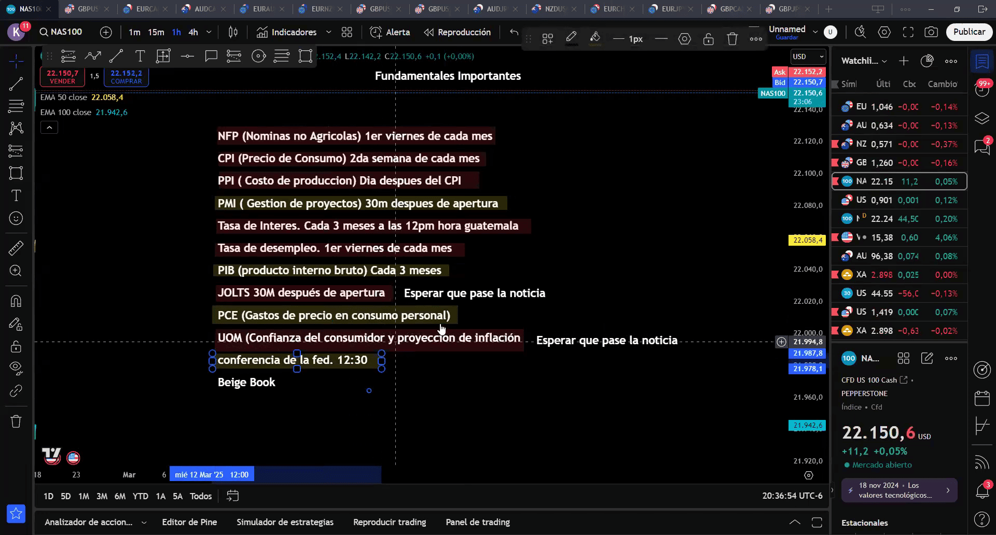Open the Panel de trading tab
The width and height of the screenshot is (996, 535).
[478, 522]
